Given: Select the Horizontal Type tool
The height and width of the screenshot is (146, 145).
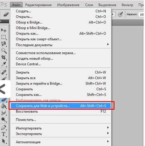Looking at the screenshot, I should (x=3, y=134).
